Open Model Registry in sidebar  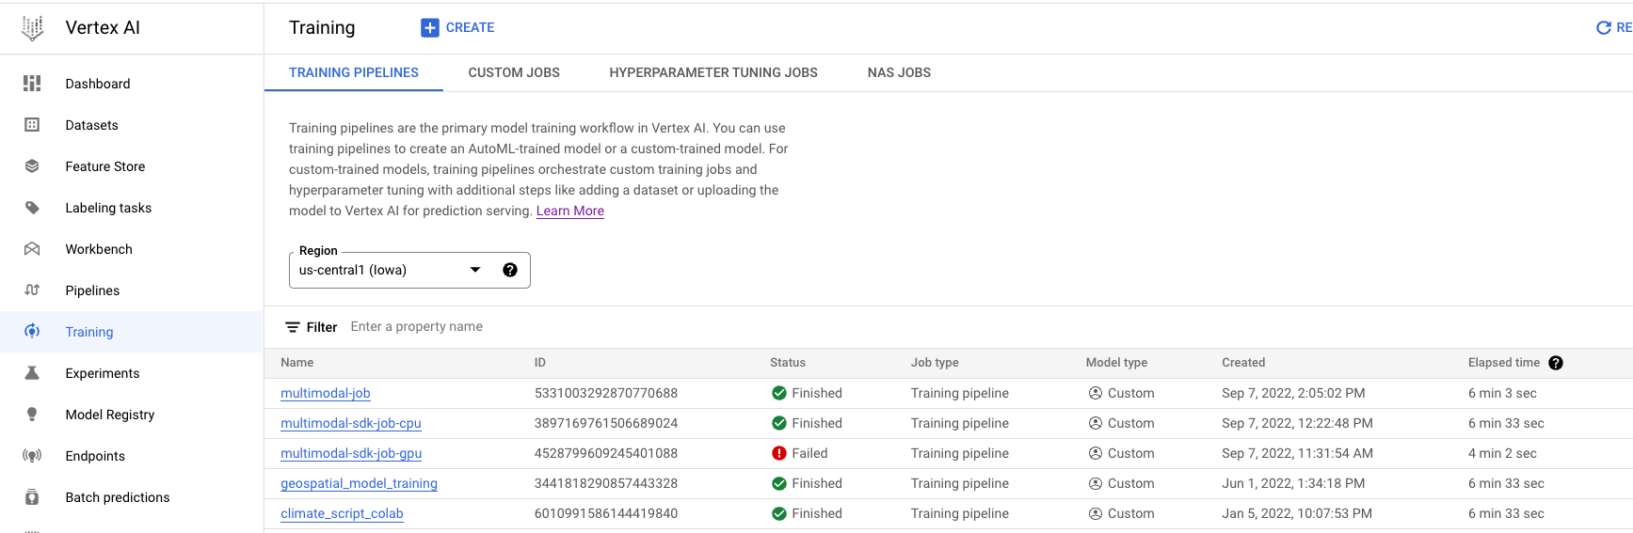pyautogui.click(x=109, y=415)
